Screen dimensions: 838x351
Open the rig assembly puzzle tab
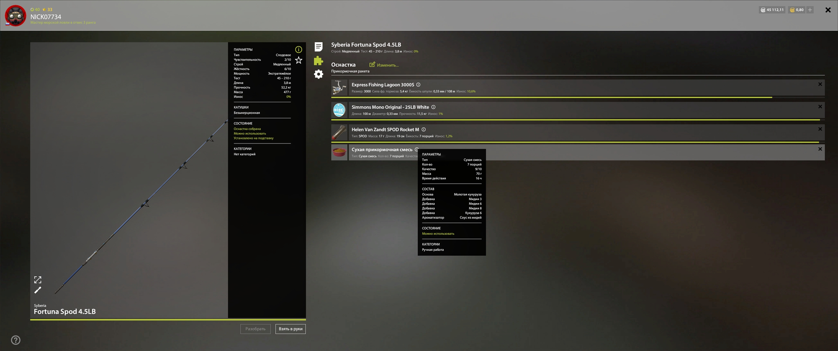(x=319, y=61)
